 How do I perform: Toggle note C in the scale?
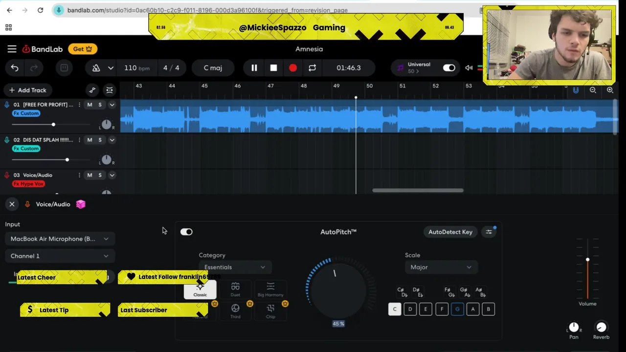395,309
